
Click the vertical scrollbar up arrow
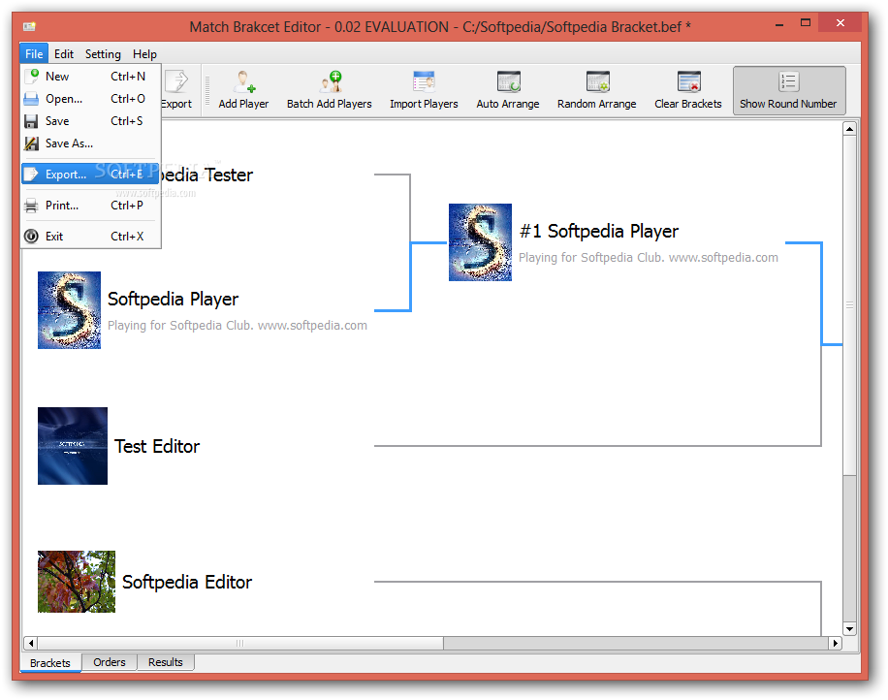point(849,129)
